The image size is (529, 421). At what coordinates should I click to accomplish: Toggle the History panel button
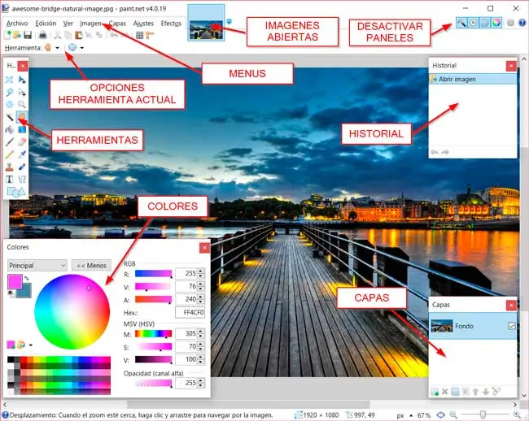click(x=474, y=23)
